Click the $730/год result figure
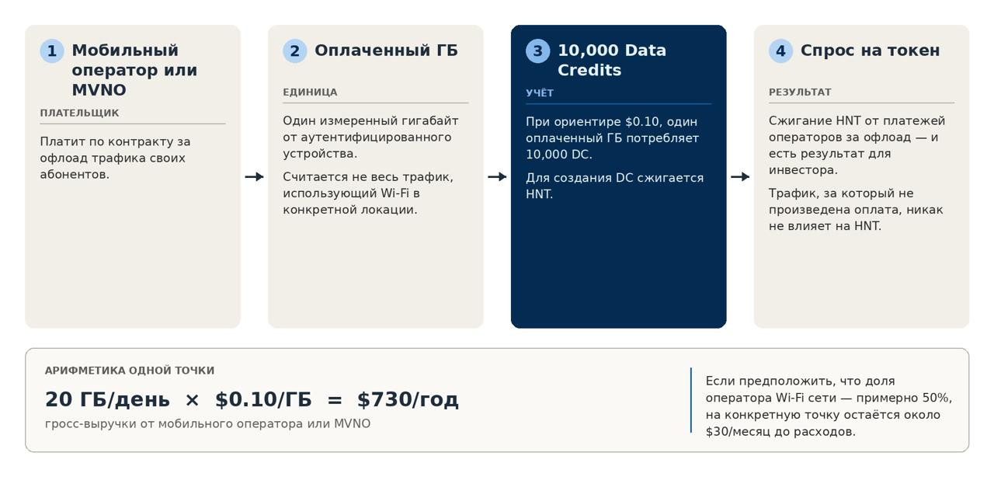 [408, 399]
